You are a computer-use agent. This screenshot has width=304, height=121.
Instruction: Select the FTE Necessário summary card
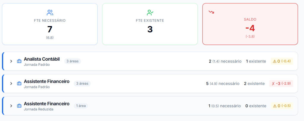(x=50, y=24)
